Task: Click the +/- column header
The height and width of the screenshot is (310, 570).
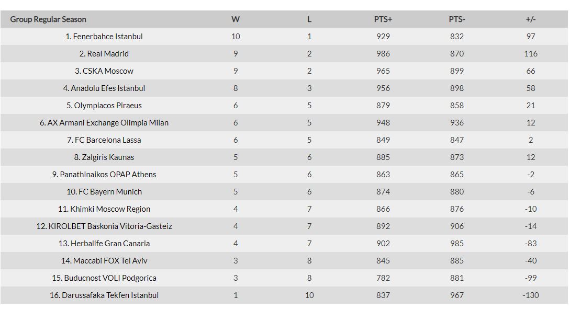Action: [x=531, y=19]
